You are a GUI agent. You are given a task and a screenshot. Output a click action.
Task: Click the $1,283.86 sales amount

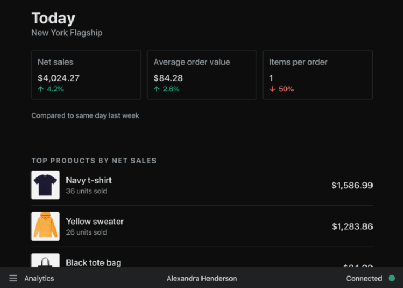[x=352, y=226]
